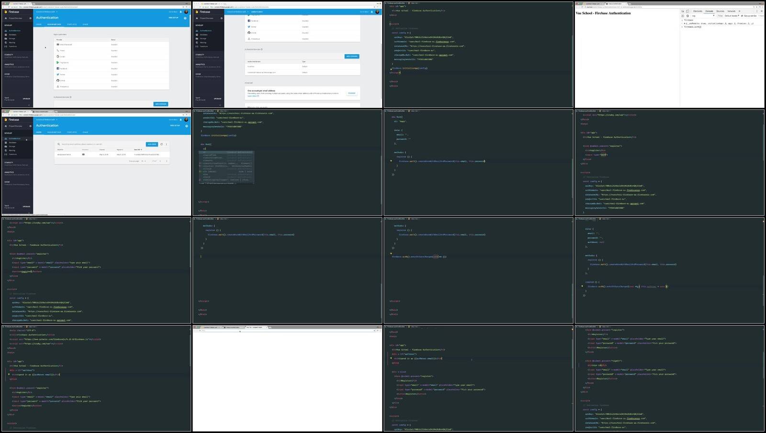Screen dimensions: 766x433
Task: Click the Phone provider icon in providers list
Action: pos(58,51)
